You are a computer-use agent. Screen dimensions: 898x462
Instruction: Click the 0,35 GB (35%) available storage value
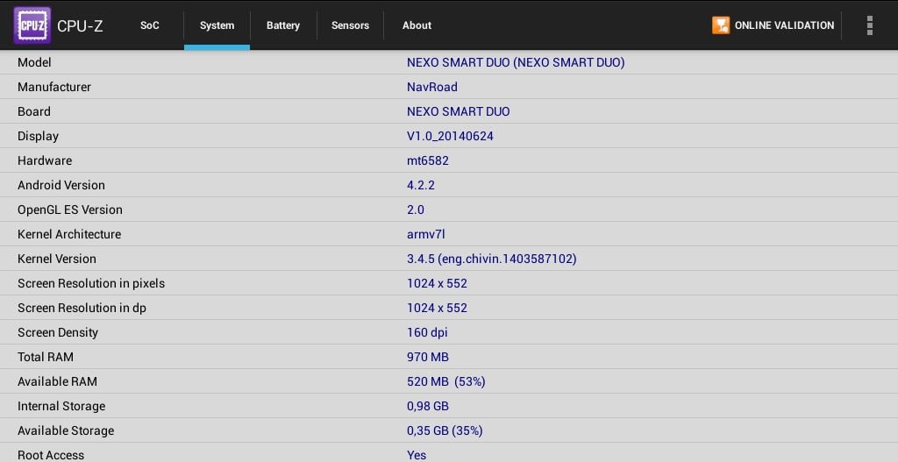445,431
